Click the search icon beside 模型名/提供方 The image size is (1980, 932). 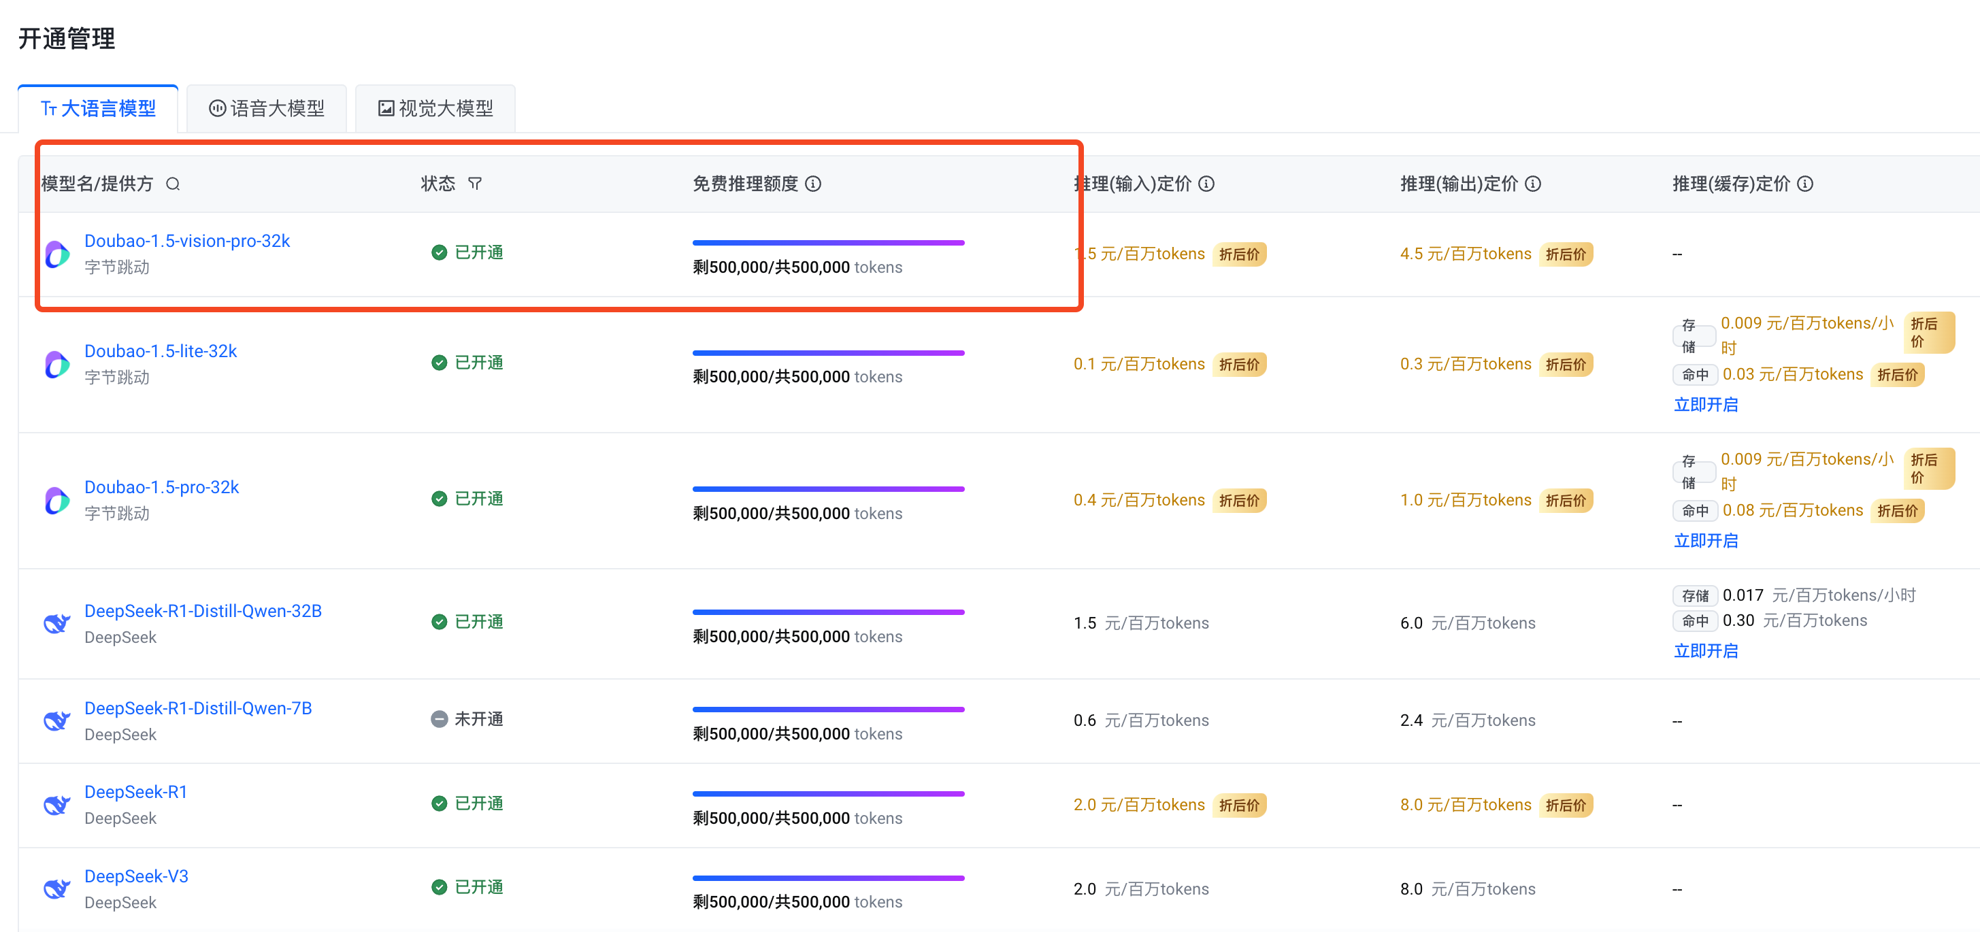(x=173, y=184)
